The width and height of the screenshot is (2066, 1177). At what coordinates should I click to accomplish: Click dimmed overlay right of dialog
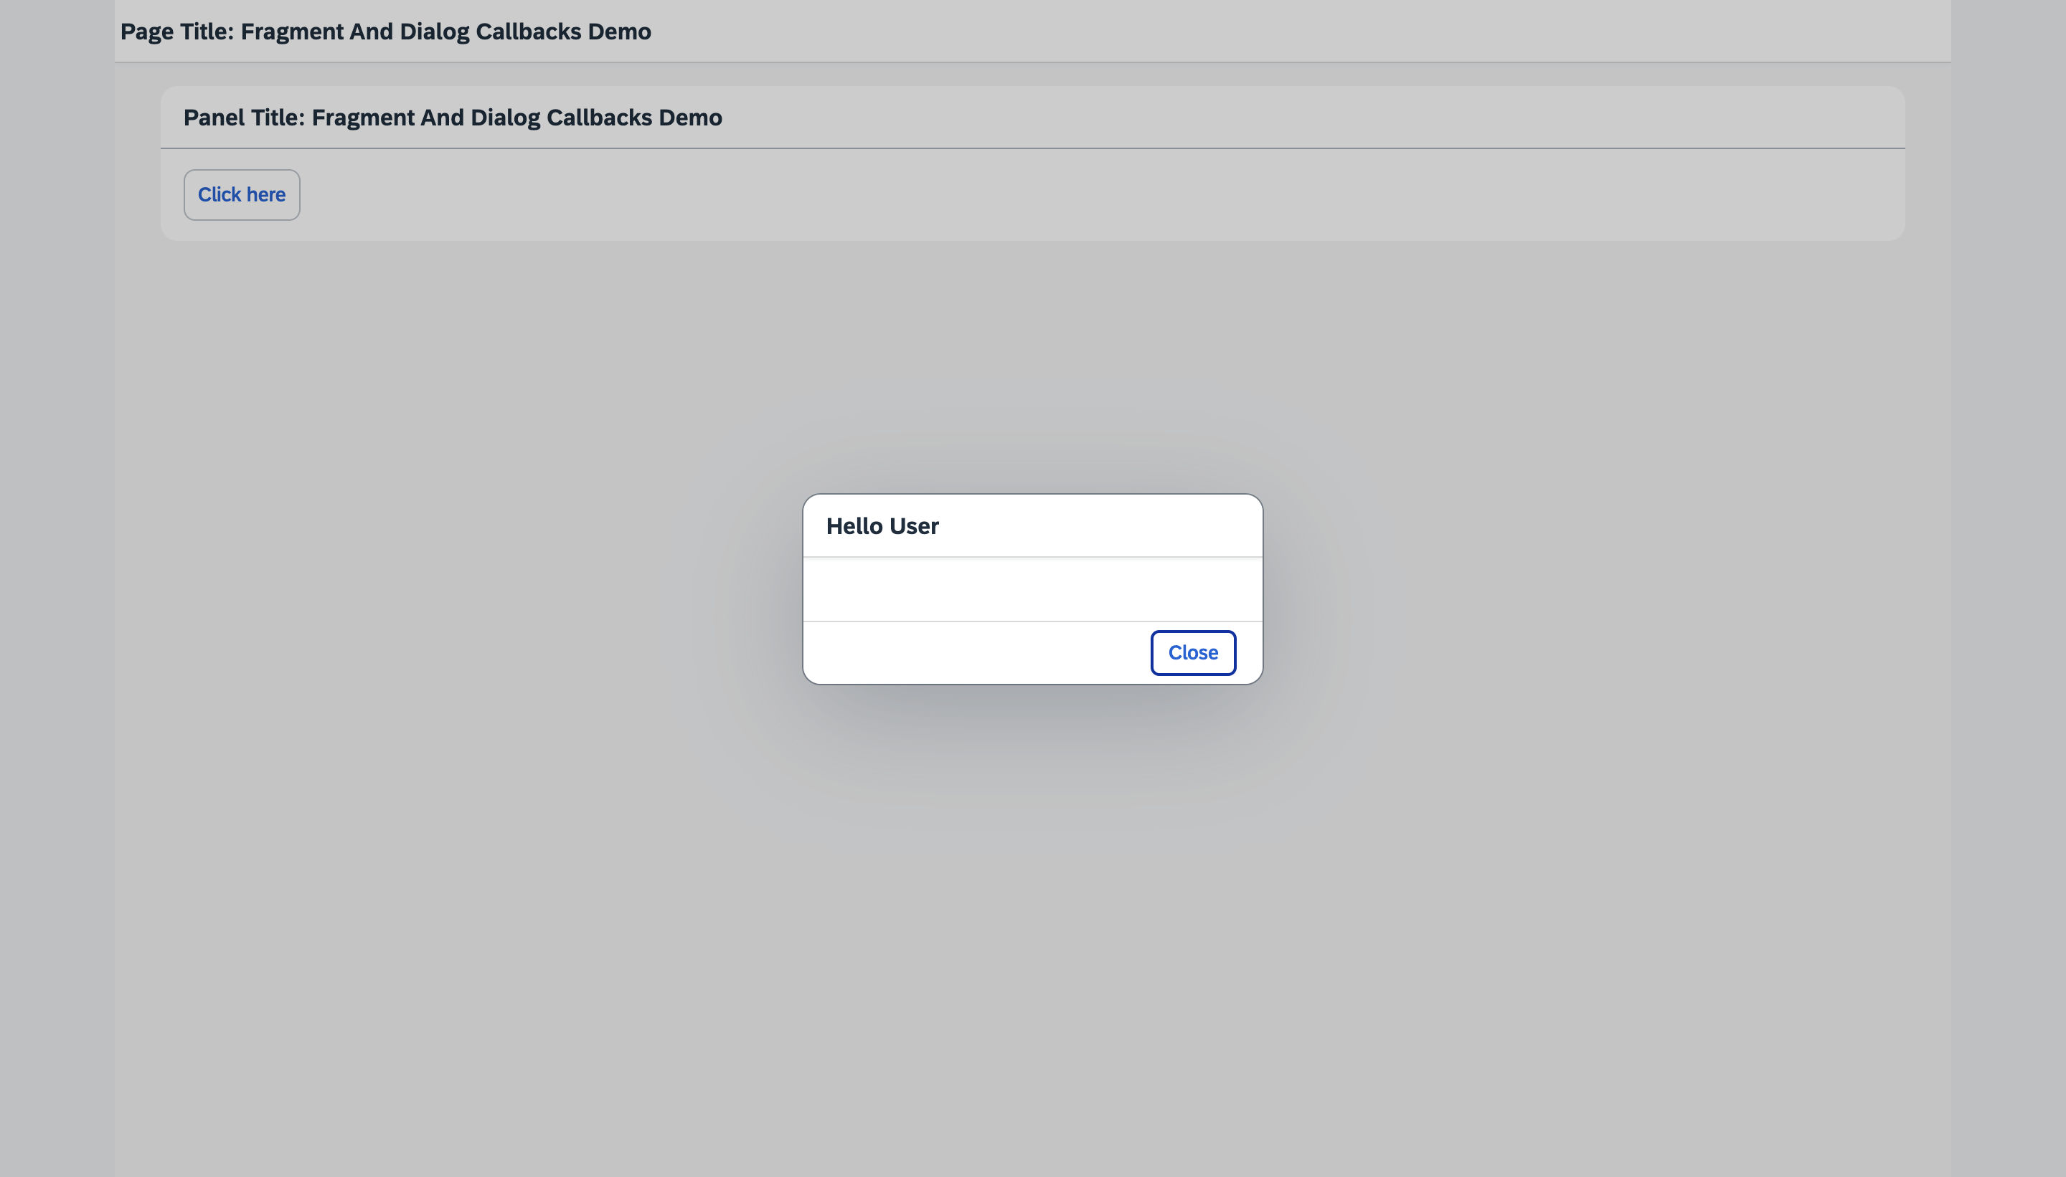(1577, 589)
